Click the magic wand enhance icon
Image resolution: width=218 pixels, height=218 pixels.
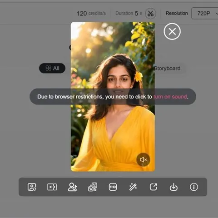[x=133, y=187]
